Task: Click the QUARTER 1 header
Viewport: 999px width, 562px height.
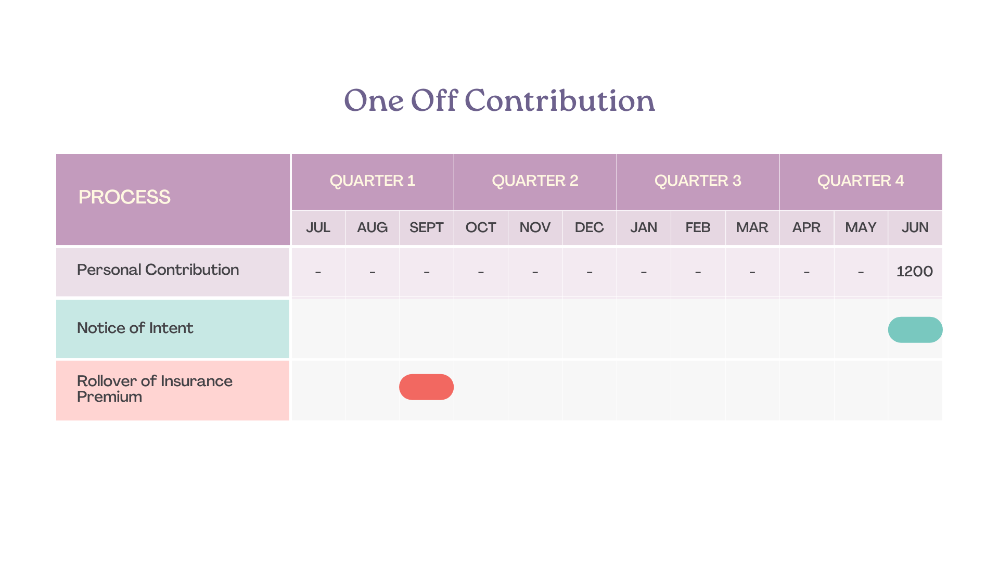Action: 373,182
